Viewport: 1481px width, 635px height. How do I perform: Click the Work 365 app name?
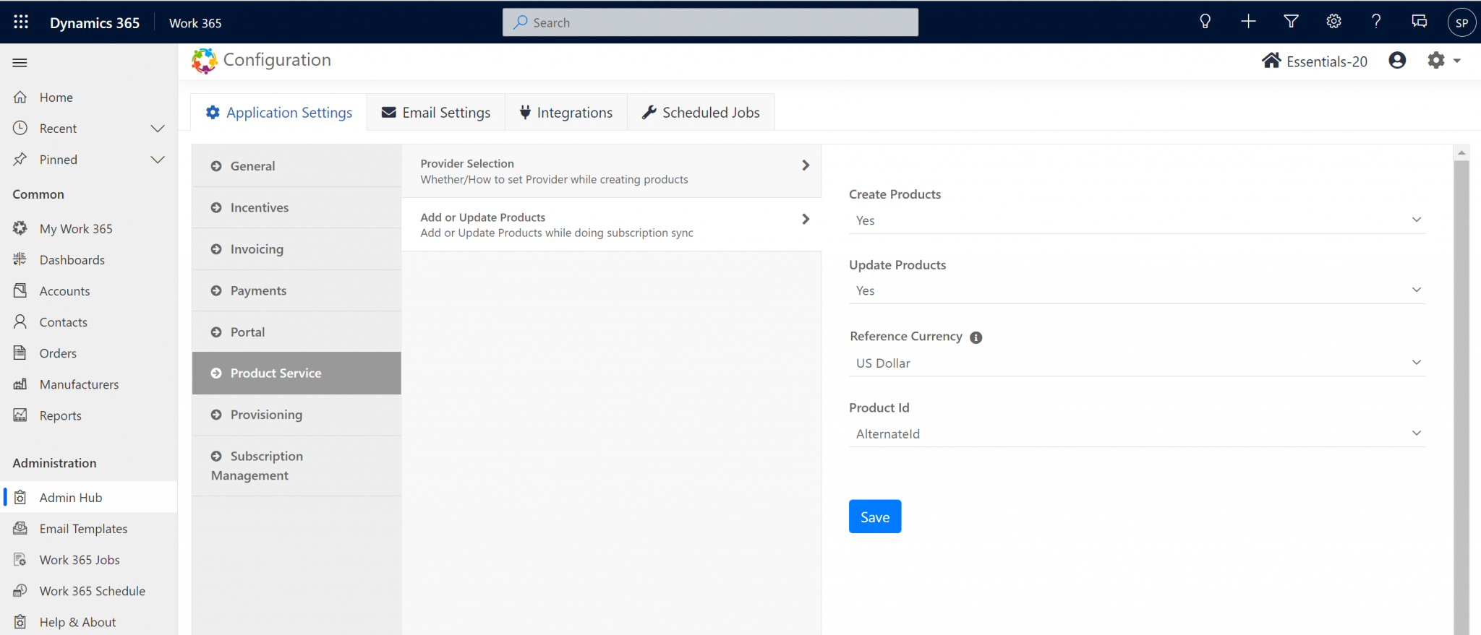coord(195,23)
